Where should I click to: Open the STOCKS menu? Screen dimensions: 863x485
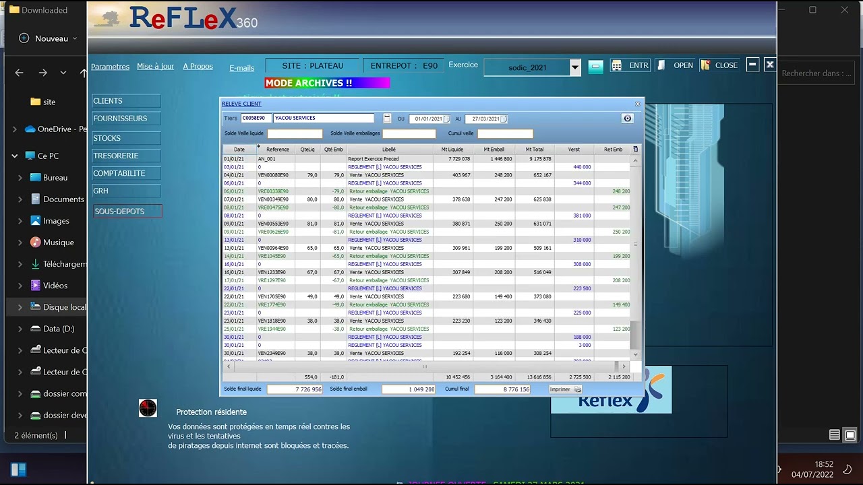tap(126, 138)
